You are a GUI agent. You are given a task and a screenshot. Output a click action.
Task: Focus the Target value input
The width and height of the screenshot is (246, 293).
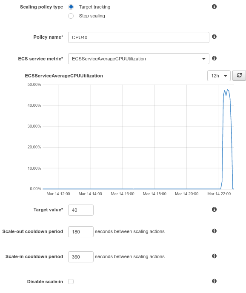tap(81, 210)
